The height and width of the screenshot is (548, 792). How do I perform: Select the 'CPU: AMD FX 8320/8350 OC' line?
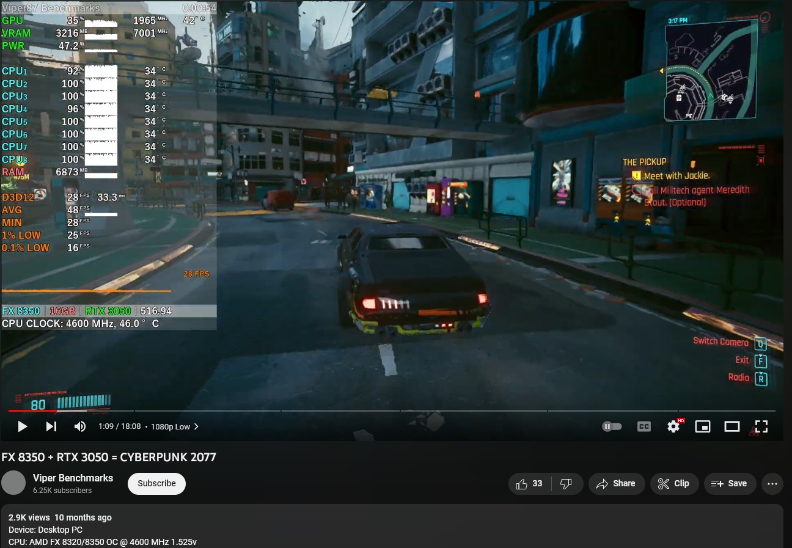click(103, 542)
